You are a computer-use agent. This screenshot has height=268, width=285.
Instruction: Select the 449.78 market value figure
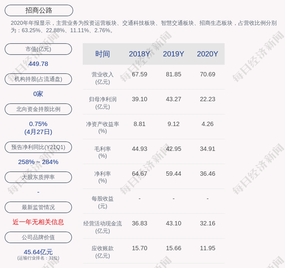point(38,64)
